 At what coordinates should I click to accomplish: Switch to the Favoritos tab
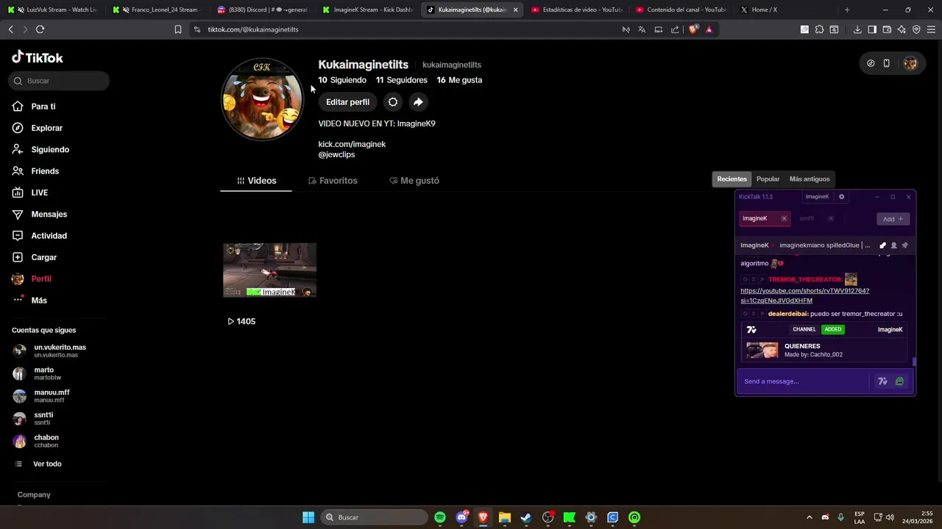tap(333, 181)
